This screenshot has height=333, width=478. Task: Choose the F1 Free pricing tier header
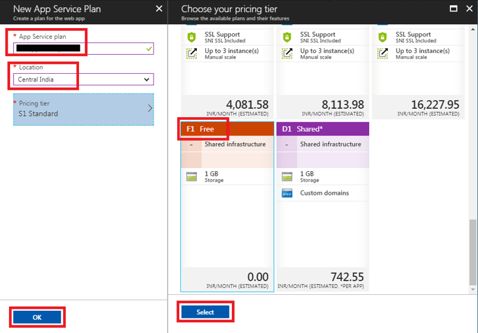coord(228,129)
